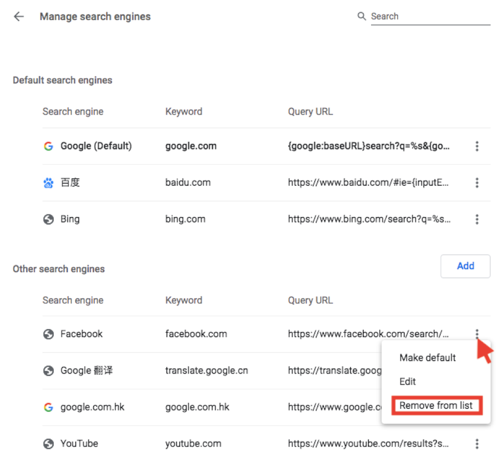Toggle the Facebook row three-dot menu
Screen dimensions: 502x459
tap(477, 334)
